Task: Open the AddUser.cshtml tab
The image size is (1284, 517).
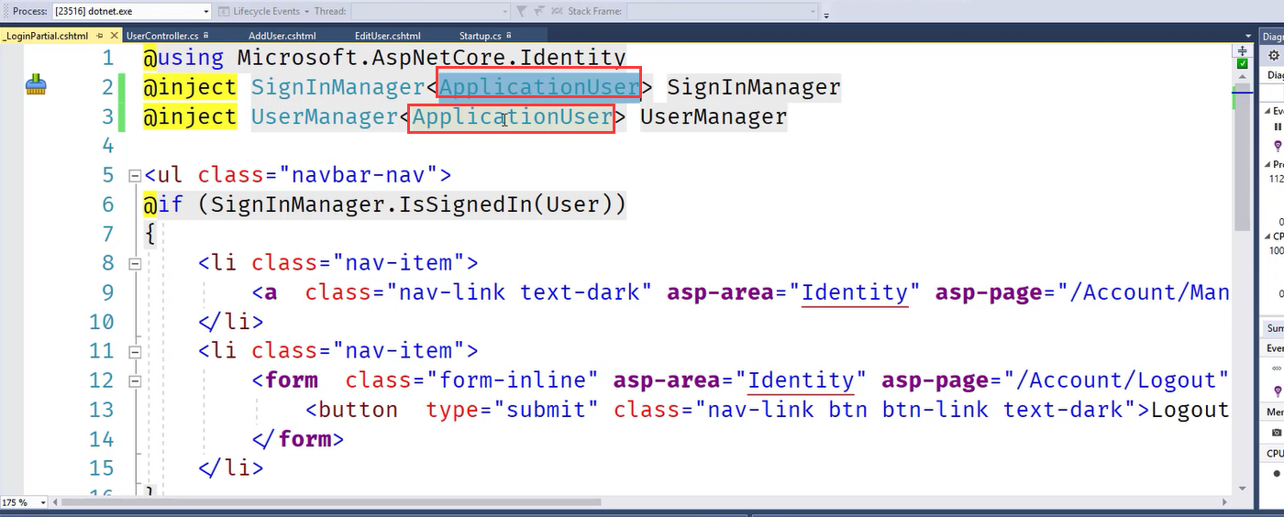Action: coord(282,36)
